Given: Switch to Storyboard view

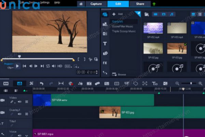Looking at the screenshot, I should pyautogui.click(x=6, y=84).
